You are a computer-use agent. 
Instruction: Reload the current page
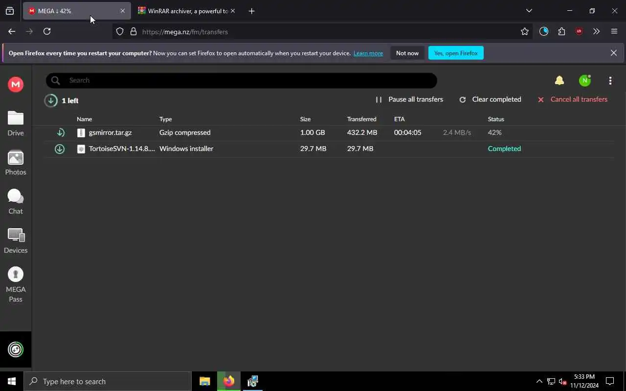[x=47, y=31]
